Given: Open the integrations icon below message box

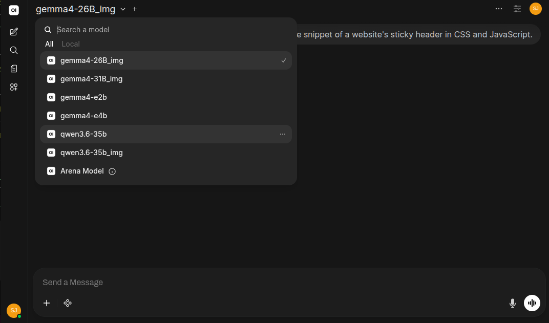Looking at the screenshot, I should tap(68, 303).
